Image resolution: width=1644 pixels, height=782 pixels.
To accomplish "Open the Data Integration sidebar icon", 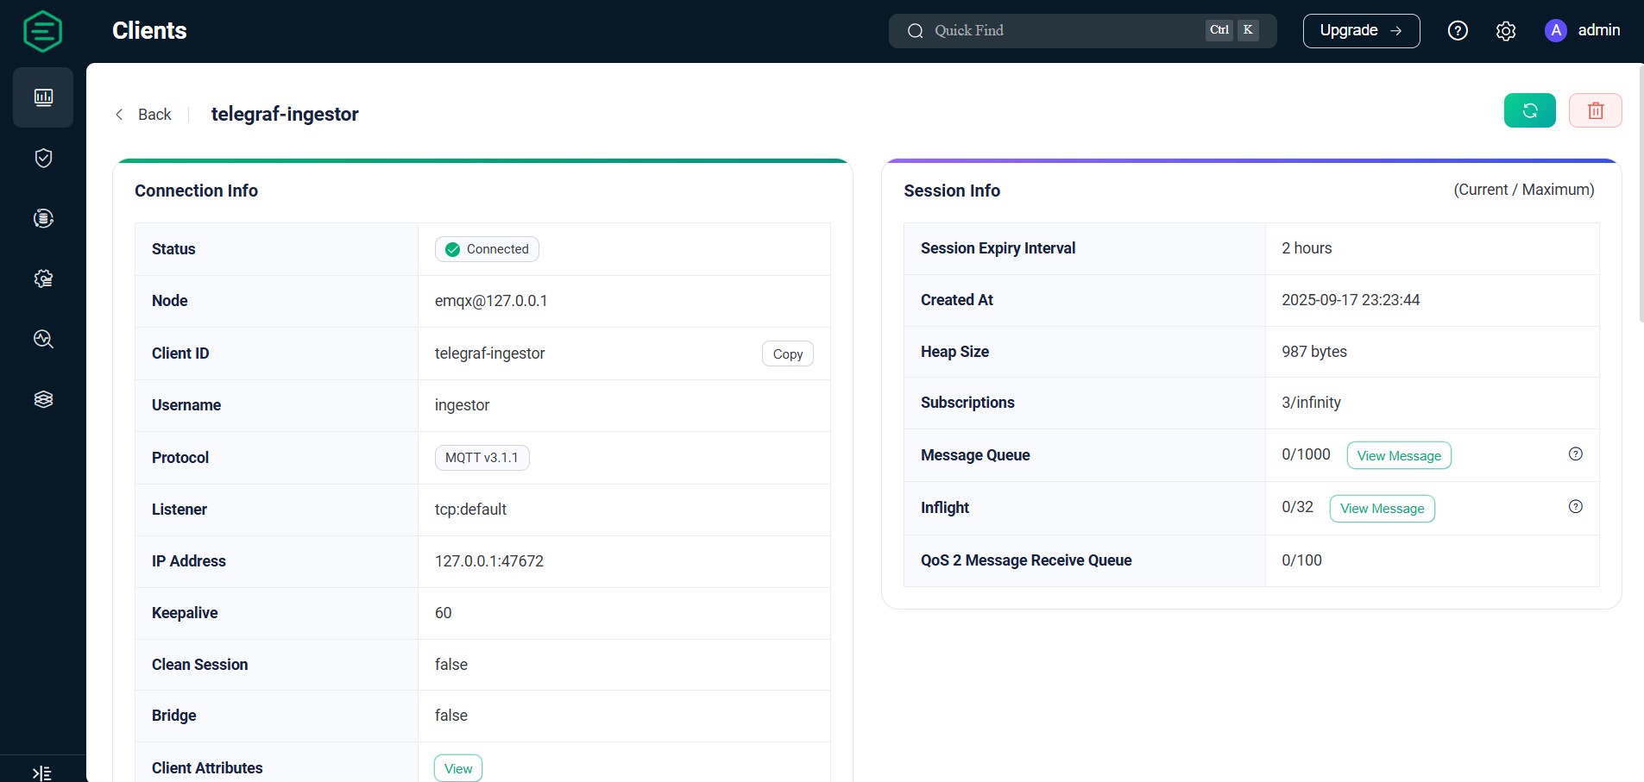I will tap(42, 217).
